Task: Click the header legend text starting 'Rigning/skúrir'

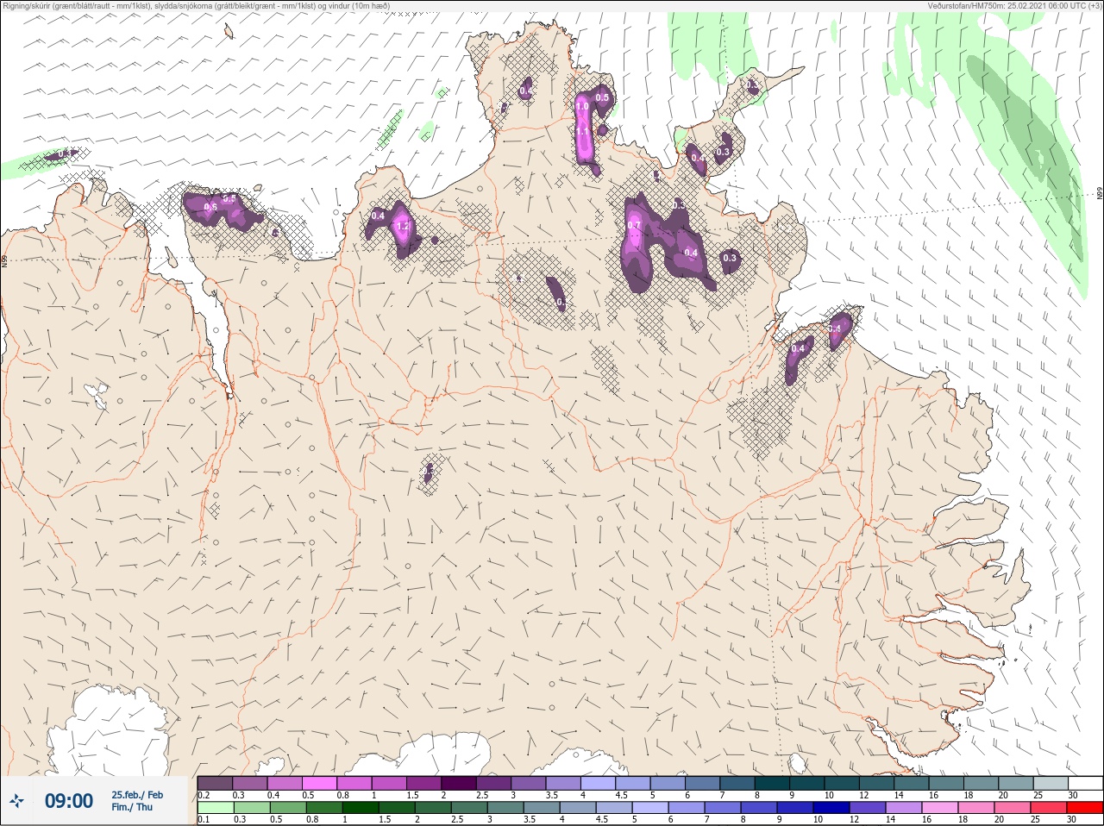Action: click(x=196, y=6)
